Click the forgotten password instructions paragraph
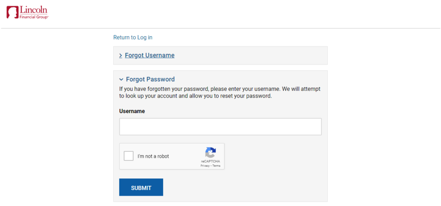Screen dimensions: 441x206 point(220,92)
